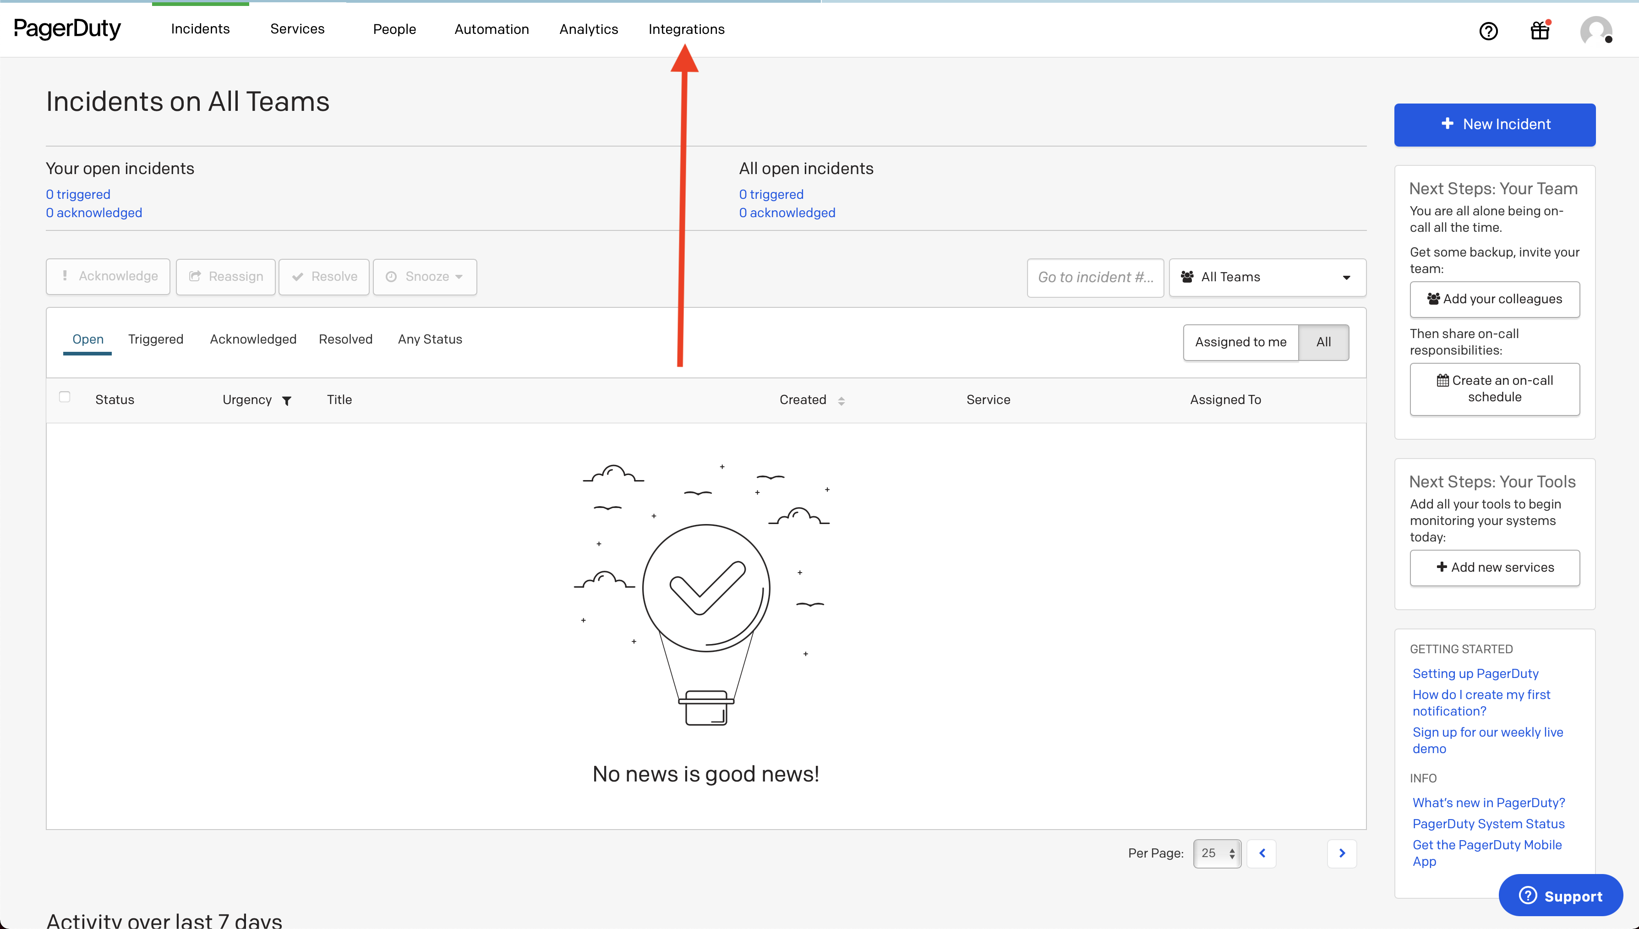Click the Acknowledge button

click(108, 276)
